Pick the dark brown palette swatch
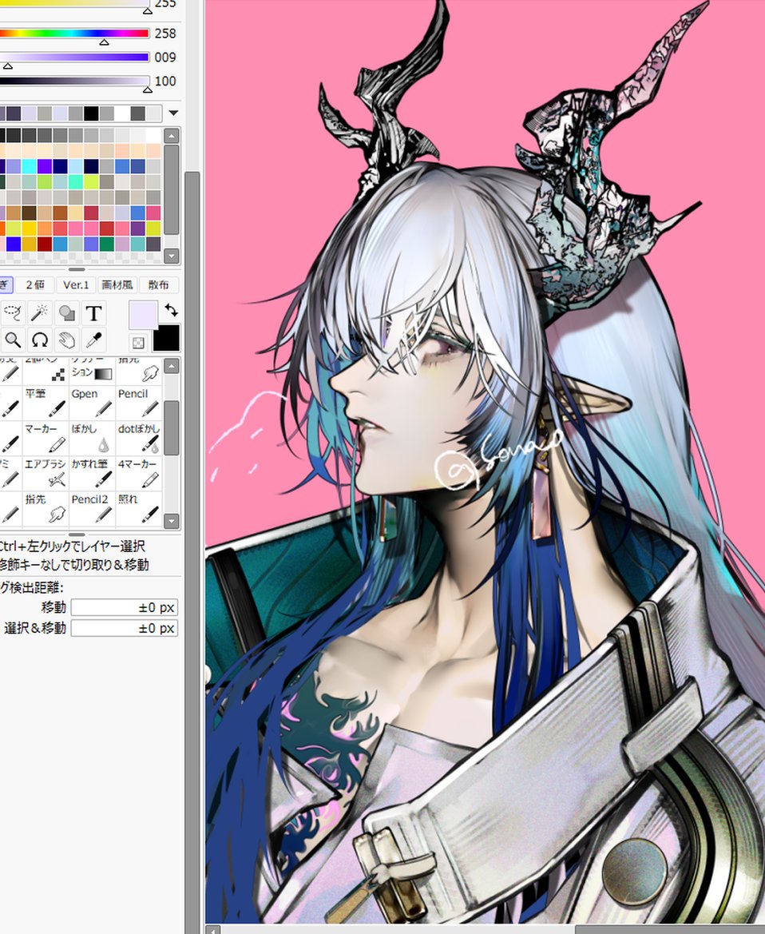 (x=30, y=213)
